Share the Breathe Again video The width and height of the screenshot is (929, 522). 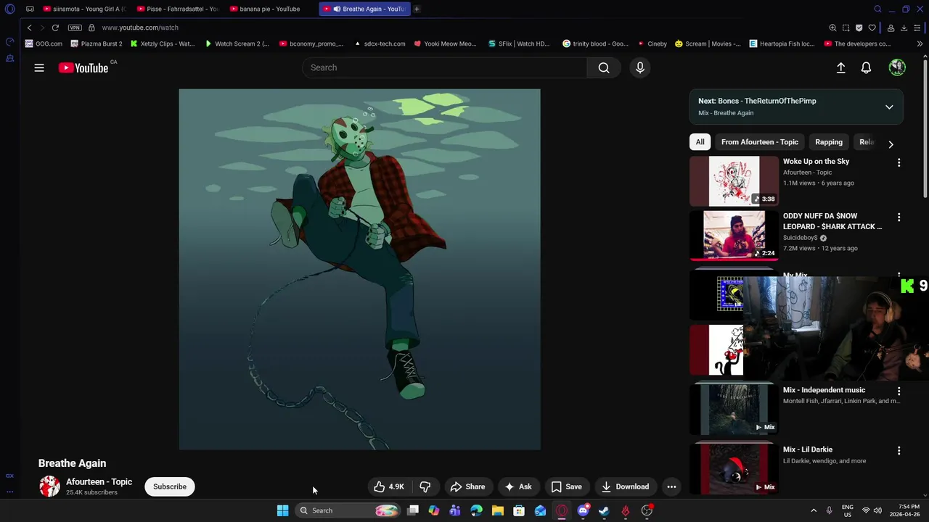tap(467, 486)
